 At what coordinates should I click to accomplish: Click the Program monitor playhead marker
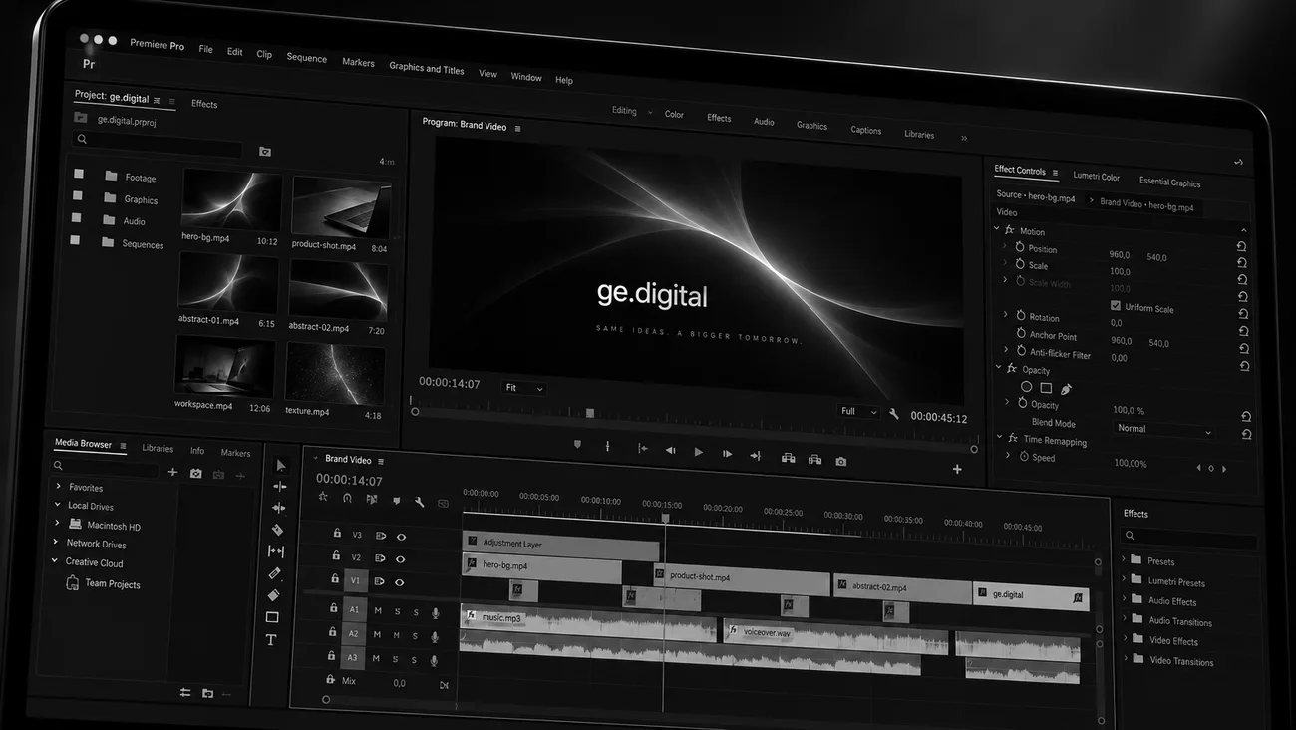[590, 413]
